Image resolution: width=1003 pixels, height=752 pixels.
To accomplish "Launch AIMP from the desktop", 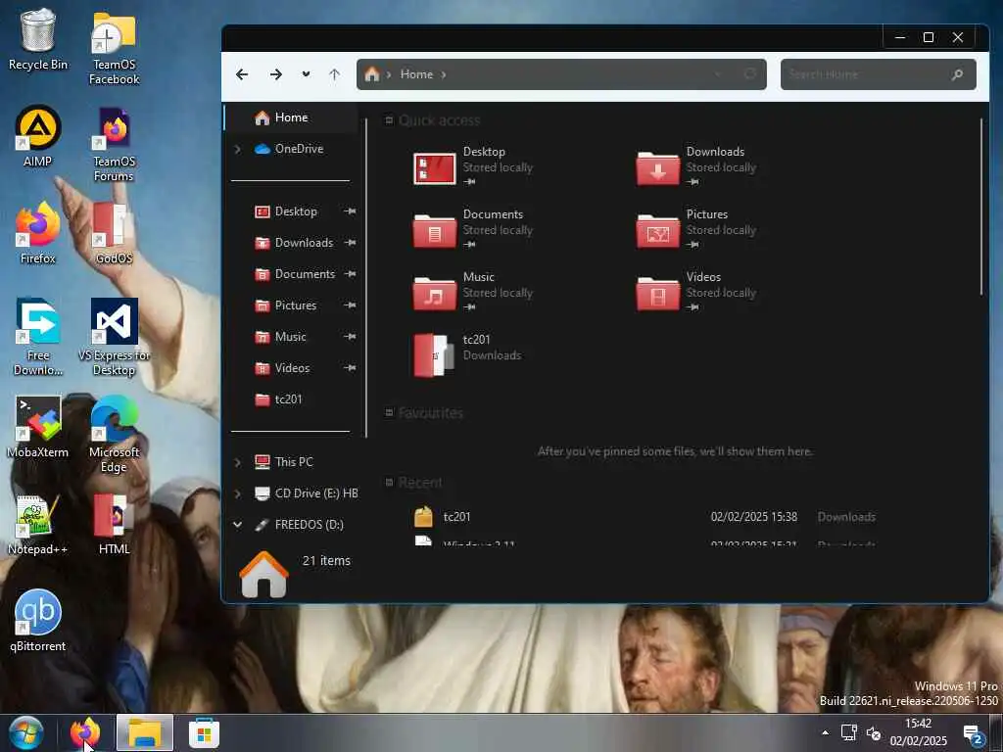I will (x=38, y=137).
